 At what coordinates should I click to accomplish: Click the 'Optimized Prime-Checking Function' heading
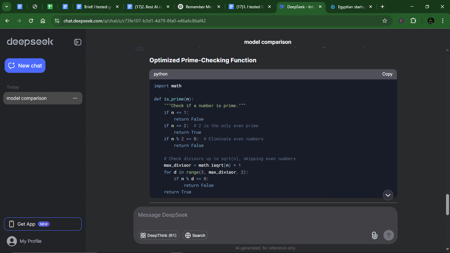(x=203, y=60)
